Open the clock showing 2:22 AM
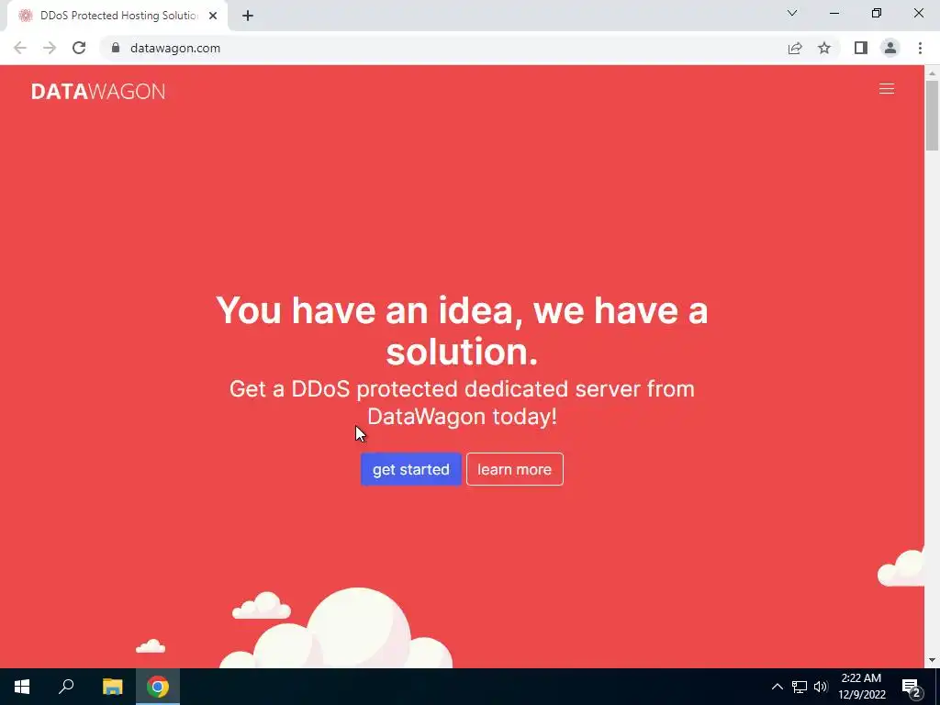 [x=861, y=687]
